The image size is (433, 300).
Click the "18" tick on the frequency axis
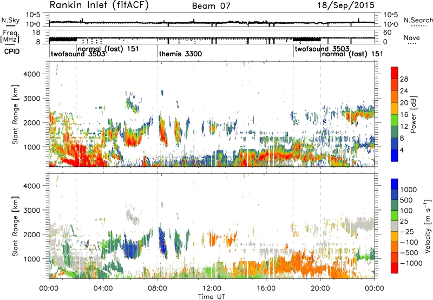click(x=36, y=32)
